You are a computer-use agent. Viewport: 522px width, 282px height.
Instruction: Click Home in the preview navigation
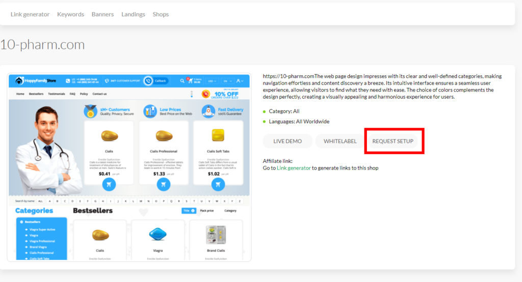(x=20, y=94)
